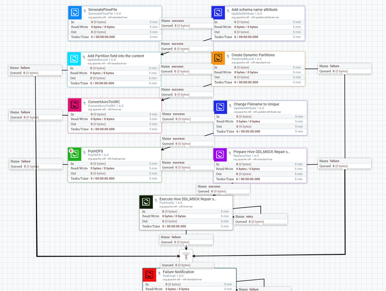
Task: Click the UpdateRecord icon on Add Partition field
Action: (75, 59)
